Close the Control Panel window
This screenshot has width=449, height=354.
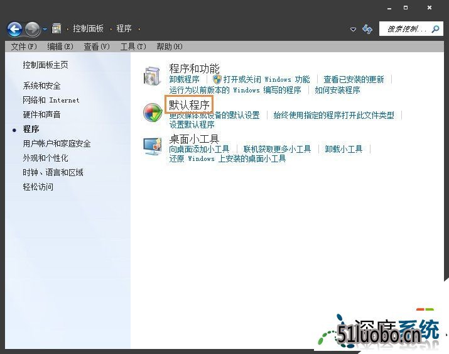click(430, 8)
